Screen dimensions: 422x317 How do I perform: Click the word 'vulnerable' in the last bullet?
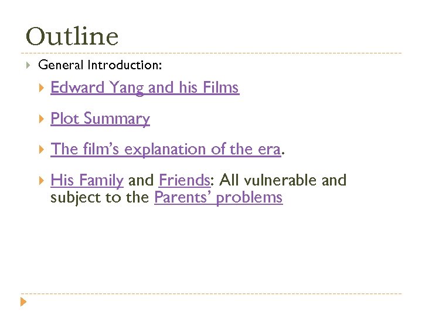(278, 180)
